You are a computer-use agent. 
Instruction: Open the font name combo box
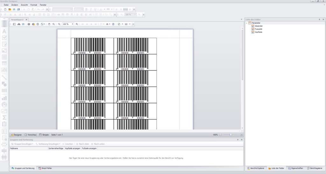(62, 9)
